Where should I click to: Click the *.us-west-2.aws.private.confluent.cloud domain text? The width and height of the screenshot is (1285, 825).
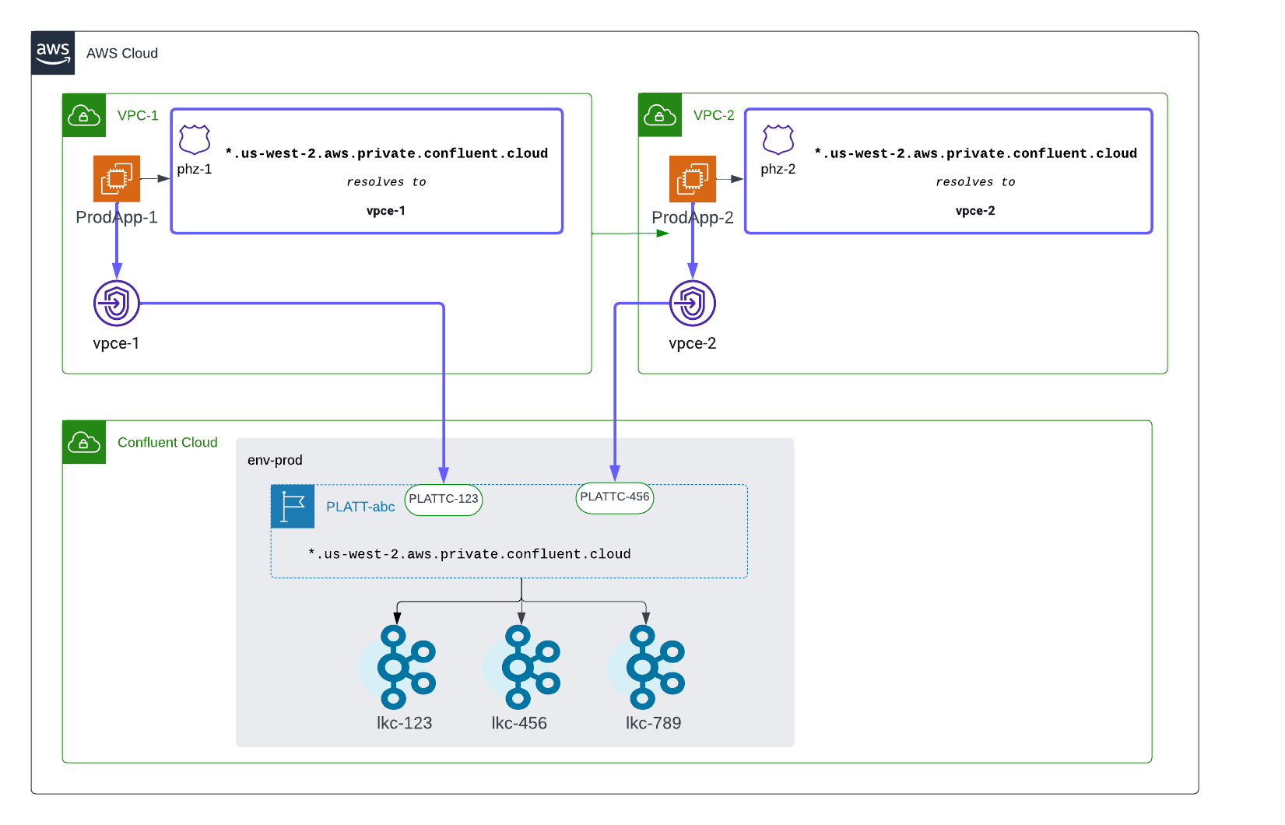point(470,553)
